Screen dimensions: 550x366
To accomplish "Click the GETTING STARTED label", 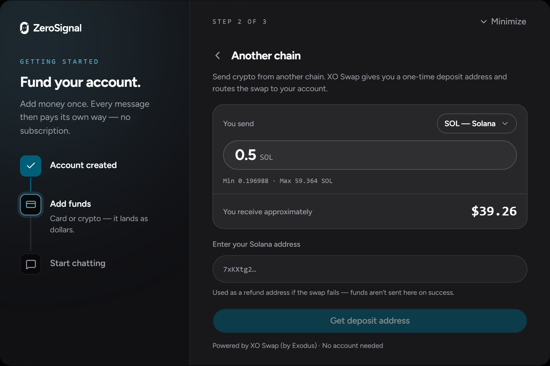I will pos(59,62).
